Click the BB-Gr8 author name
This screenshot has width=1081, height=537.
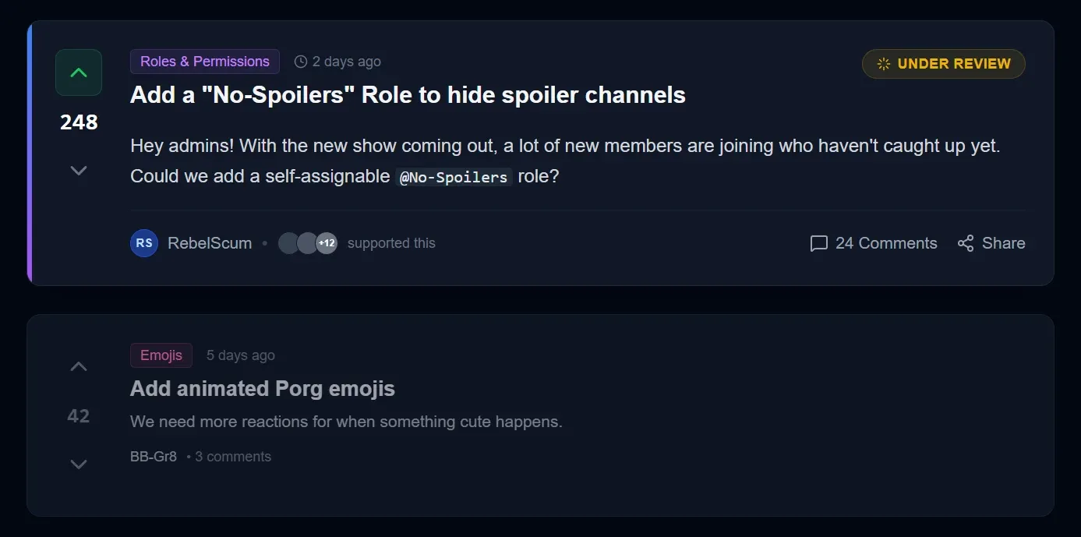(x=154, y=457)
